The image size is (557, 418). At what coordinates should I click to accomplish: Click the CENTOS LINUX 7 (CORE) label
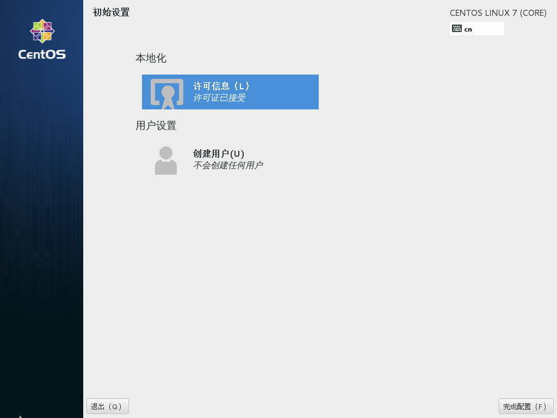pyautogui.click(x=498, y=13)
